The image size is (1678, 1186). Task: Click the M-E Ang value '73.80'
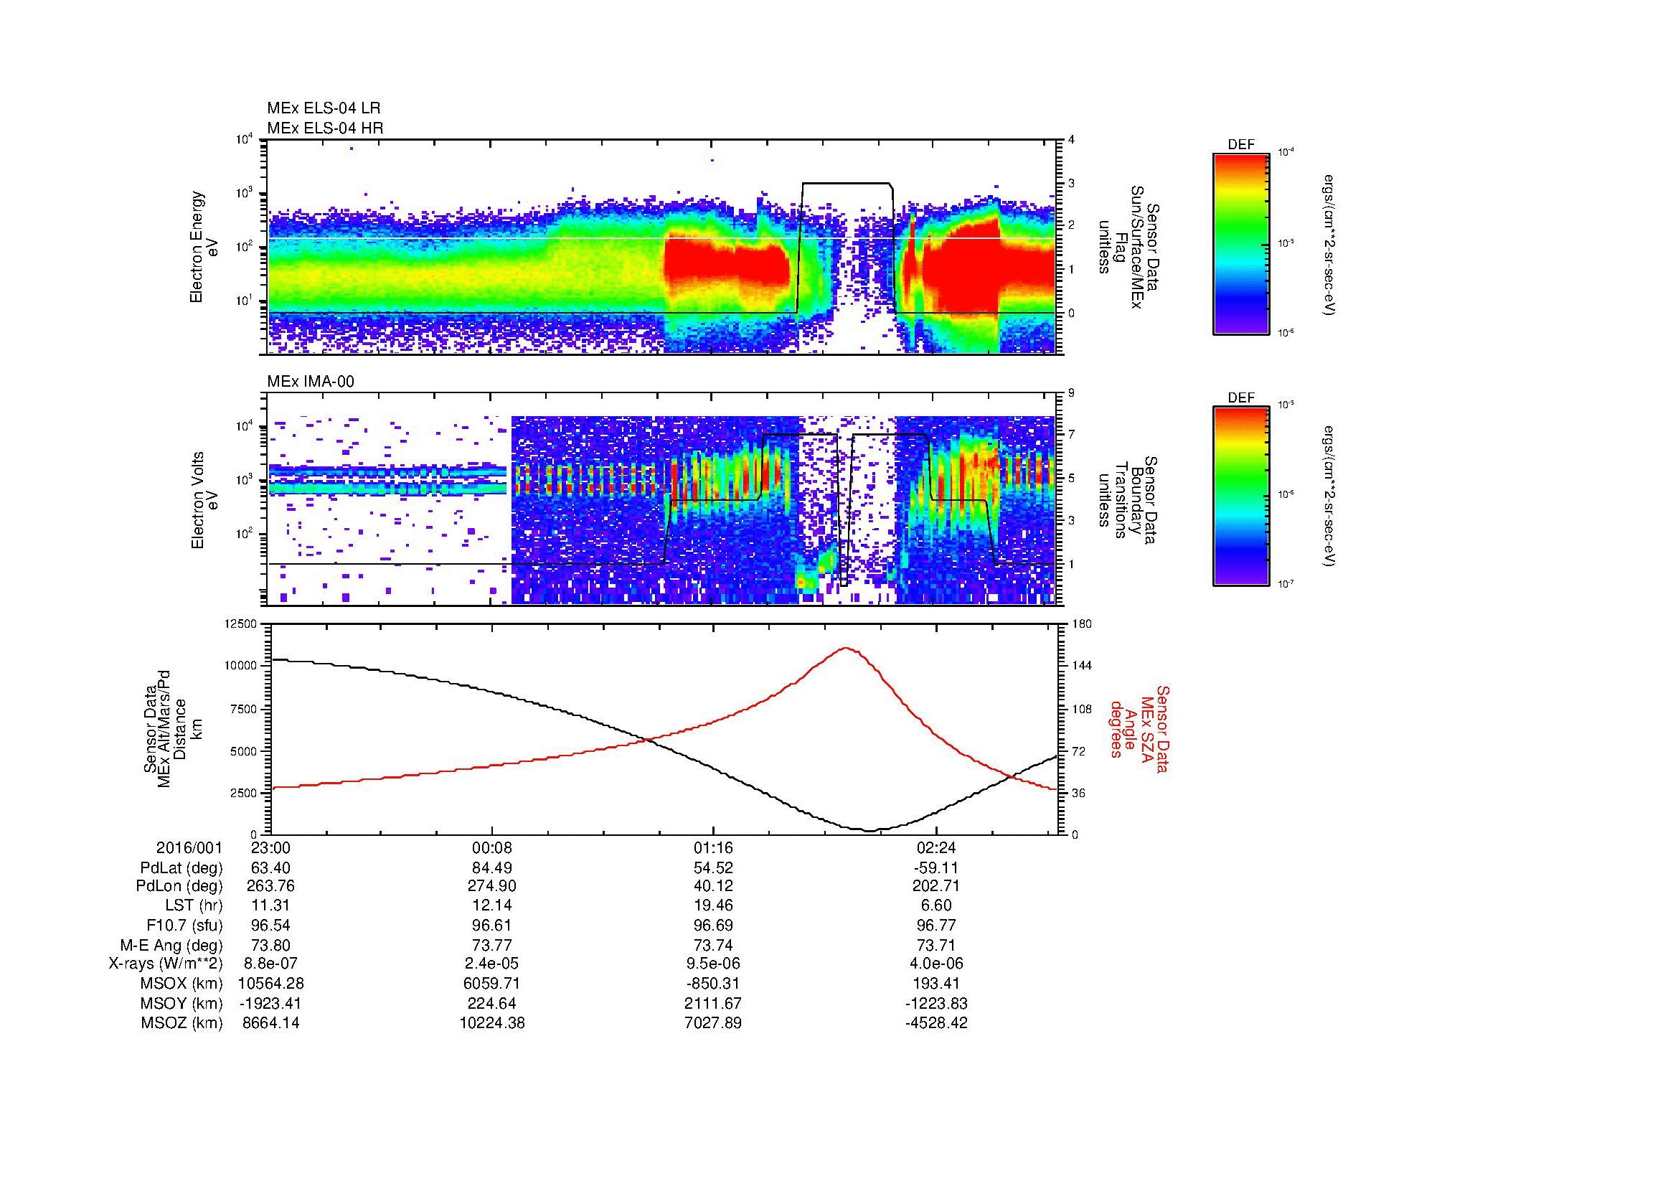271,946
